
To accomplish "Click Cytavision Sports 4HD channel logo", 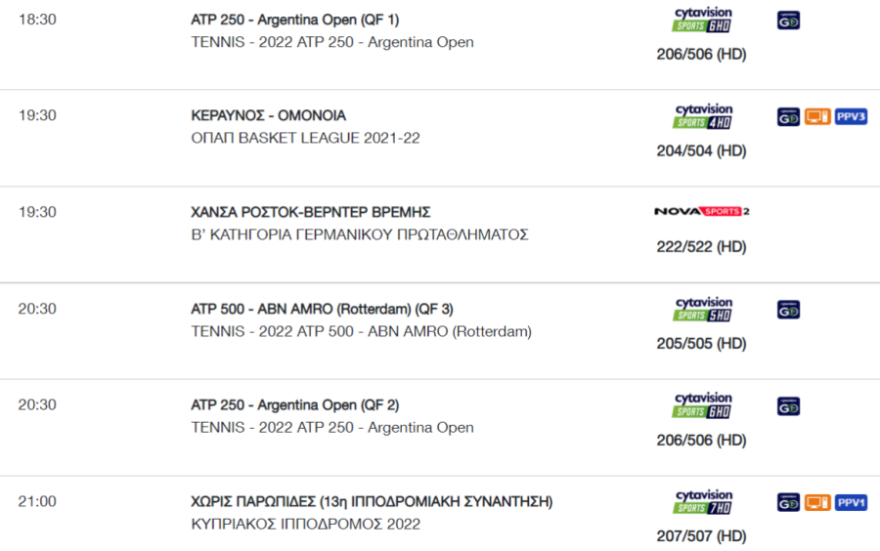I will coord(701,116).
